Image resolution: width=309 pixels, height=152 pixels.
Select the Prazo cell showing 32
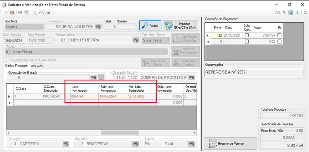(x=217, y=36)
